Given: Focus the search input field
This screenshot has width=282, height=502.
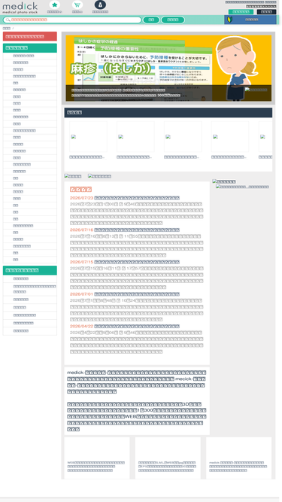Looking at the screenshot, I should (x=72, y=20).
